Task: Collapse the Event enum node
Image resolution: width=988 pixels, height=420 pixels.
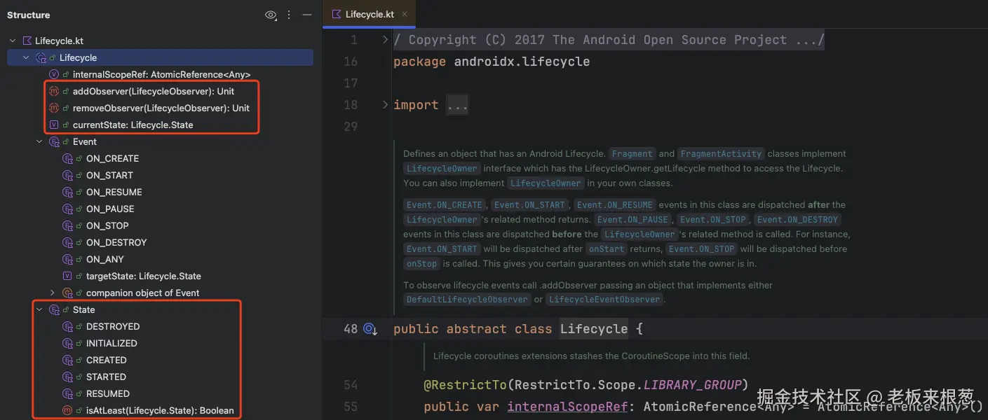Action: (x=39, y=141)
